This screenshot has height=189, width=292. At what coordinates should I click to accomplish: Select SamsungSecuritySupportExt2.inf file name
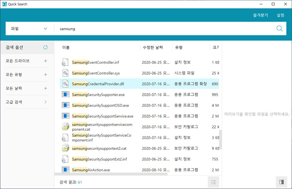[x=99, y=159]
